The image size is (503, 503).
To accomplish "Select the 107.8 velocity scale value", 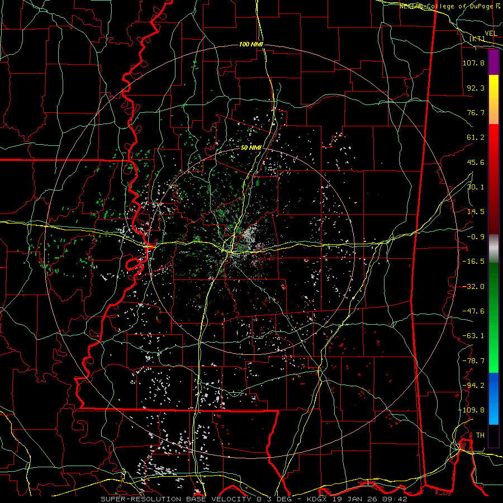I will 473,63.
